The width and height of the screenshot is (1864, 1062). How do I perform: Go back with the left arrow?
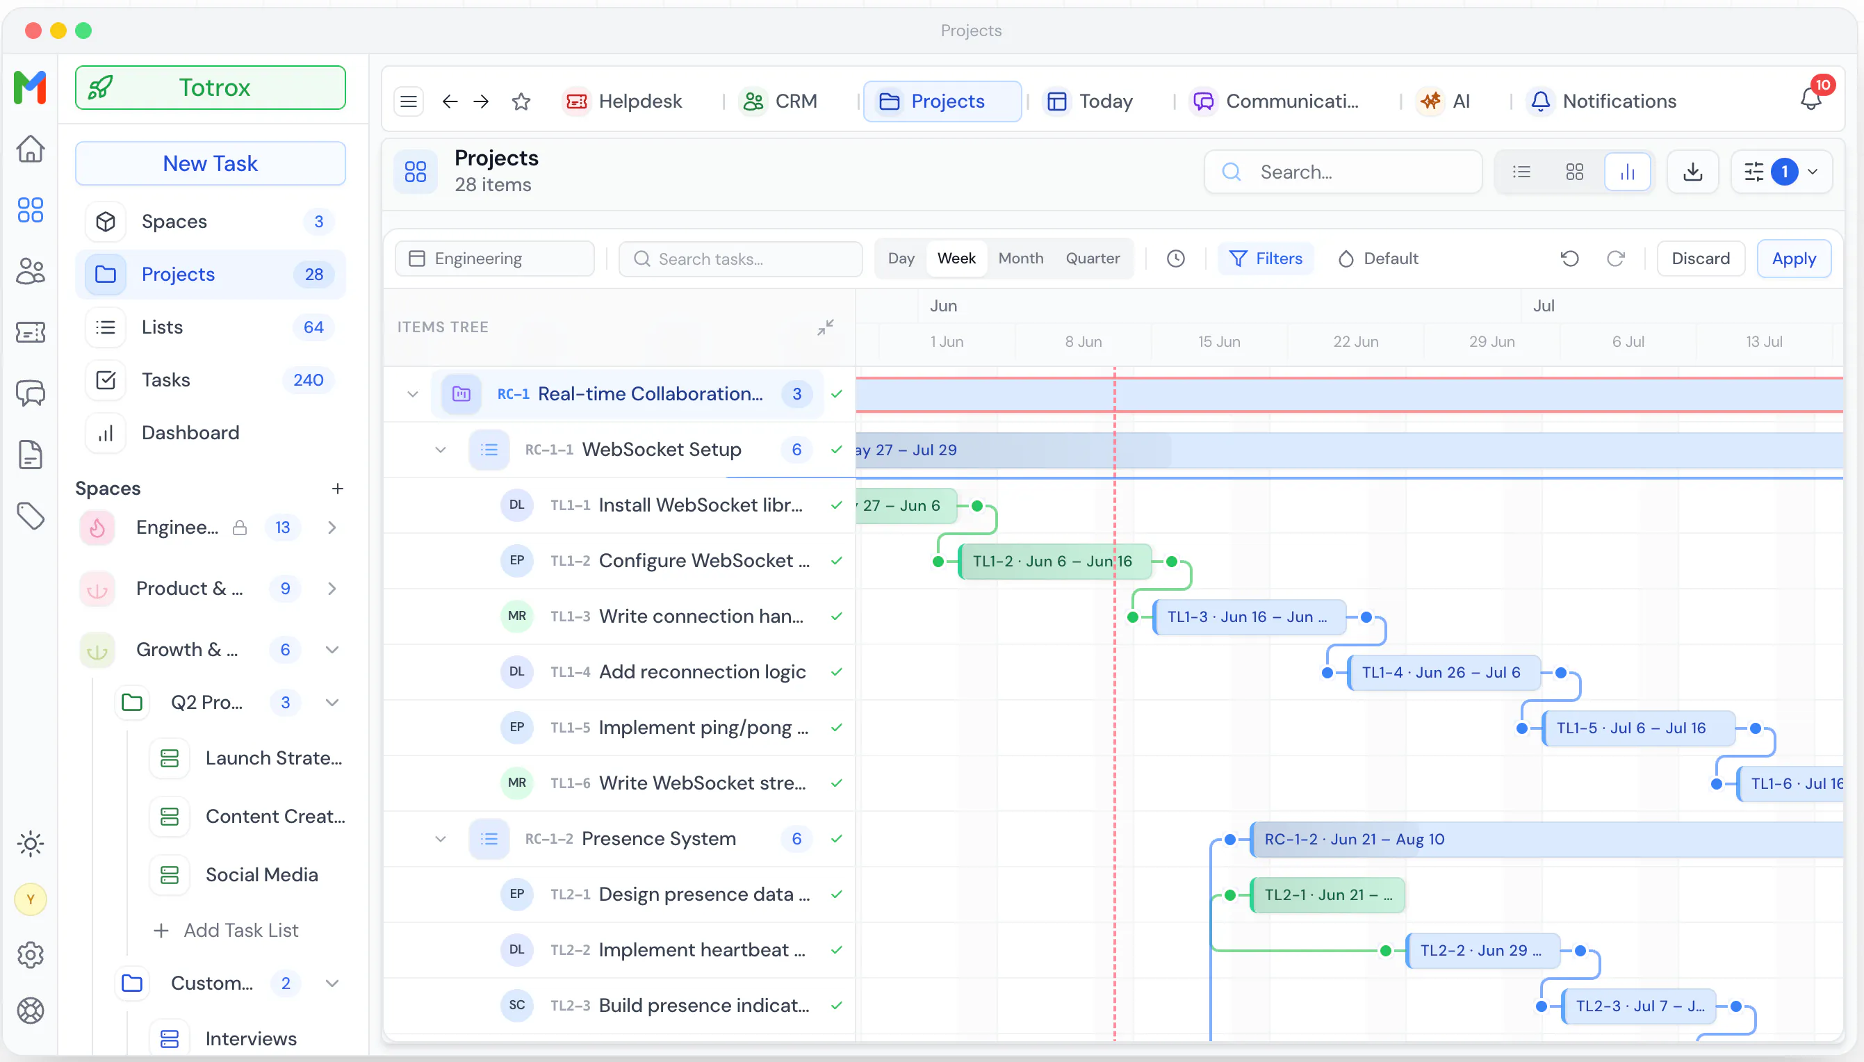450,101
